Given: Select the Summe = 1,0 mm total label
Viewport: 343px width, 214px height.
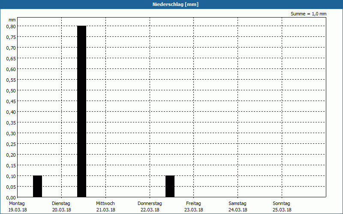Looking at the screenshot, I should click(x=308, y=14).
